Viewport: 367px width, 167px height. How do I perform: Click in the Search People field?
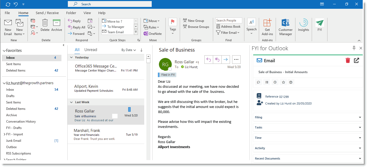pos(229,20)
